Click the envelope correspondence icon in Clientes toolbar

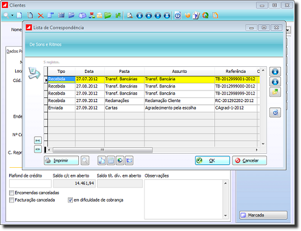[x=100, y=15]
